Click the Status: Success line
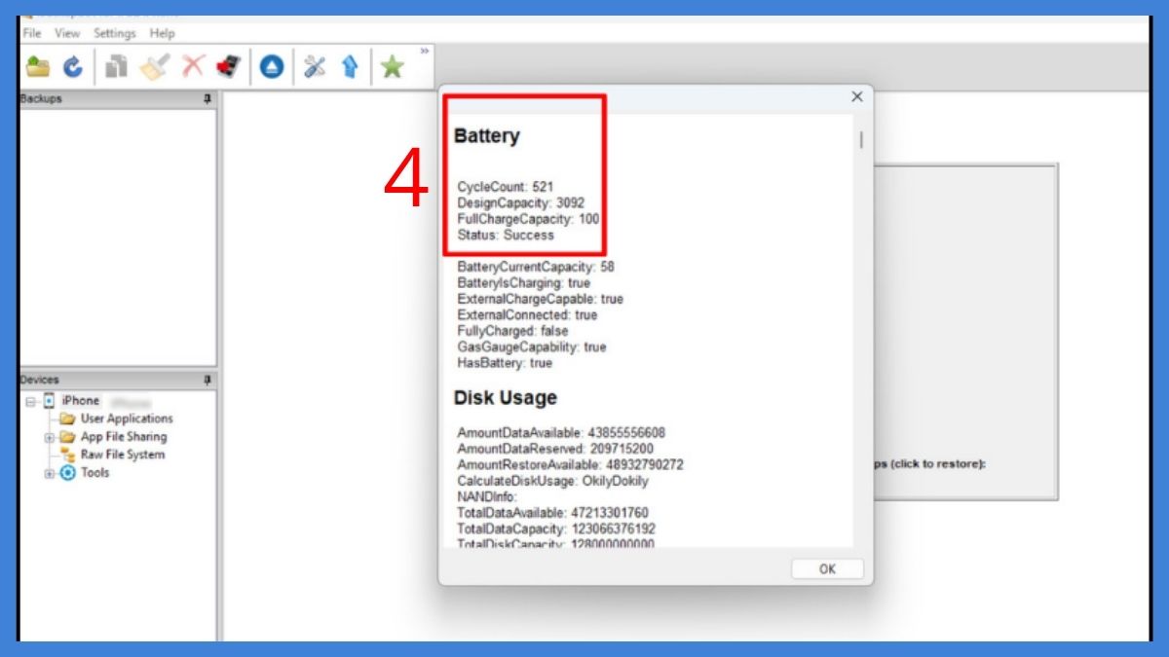Image resolution: width=1169 pixels, height=657 pixels. coord(506,235)
